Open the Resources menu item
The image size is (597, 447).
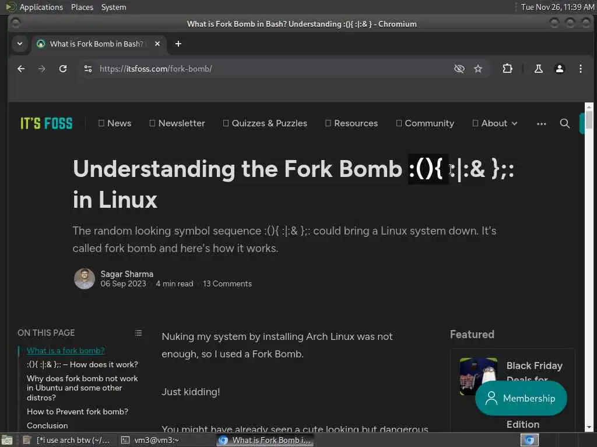point(352,123)
